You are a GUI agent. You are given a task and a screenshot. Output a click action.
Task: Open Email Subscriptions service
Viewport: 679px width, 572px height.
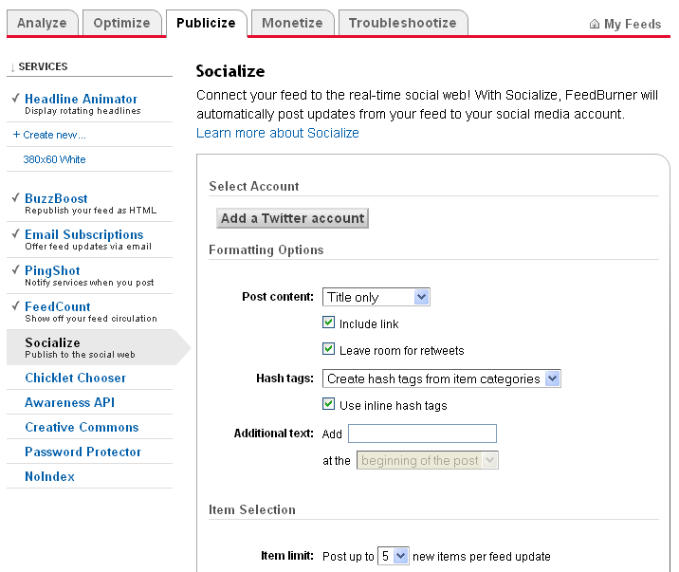coord(84,234)
